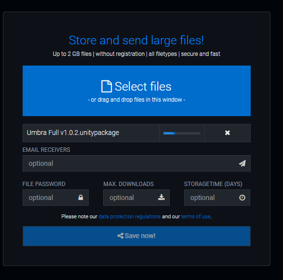Open the data protection regulations link

tap(129, 216)
